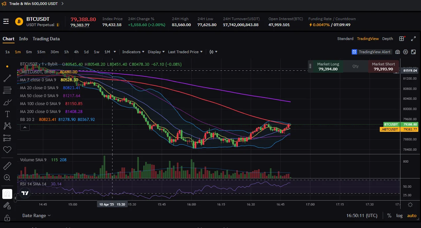Viewport: 421px width, 228px height.
Task: Select the Zoom In magnifier tool
Action: tap(7, 178)
